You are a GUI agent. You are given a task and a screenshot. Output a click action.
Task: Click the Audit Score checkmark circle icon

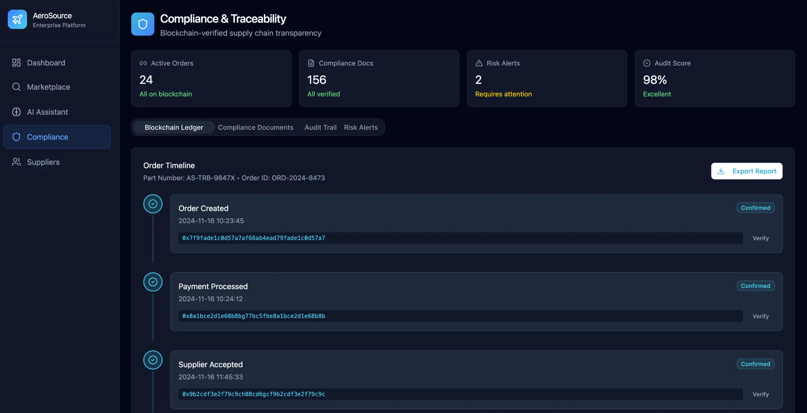(647, 63)
